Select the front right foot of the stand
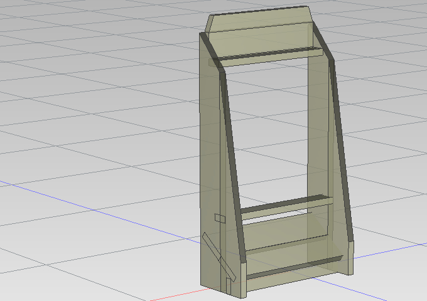 [x=351, y=258]
